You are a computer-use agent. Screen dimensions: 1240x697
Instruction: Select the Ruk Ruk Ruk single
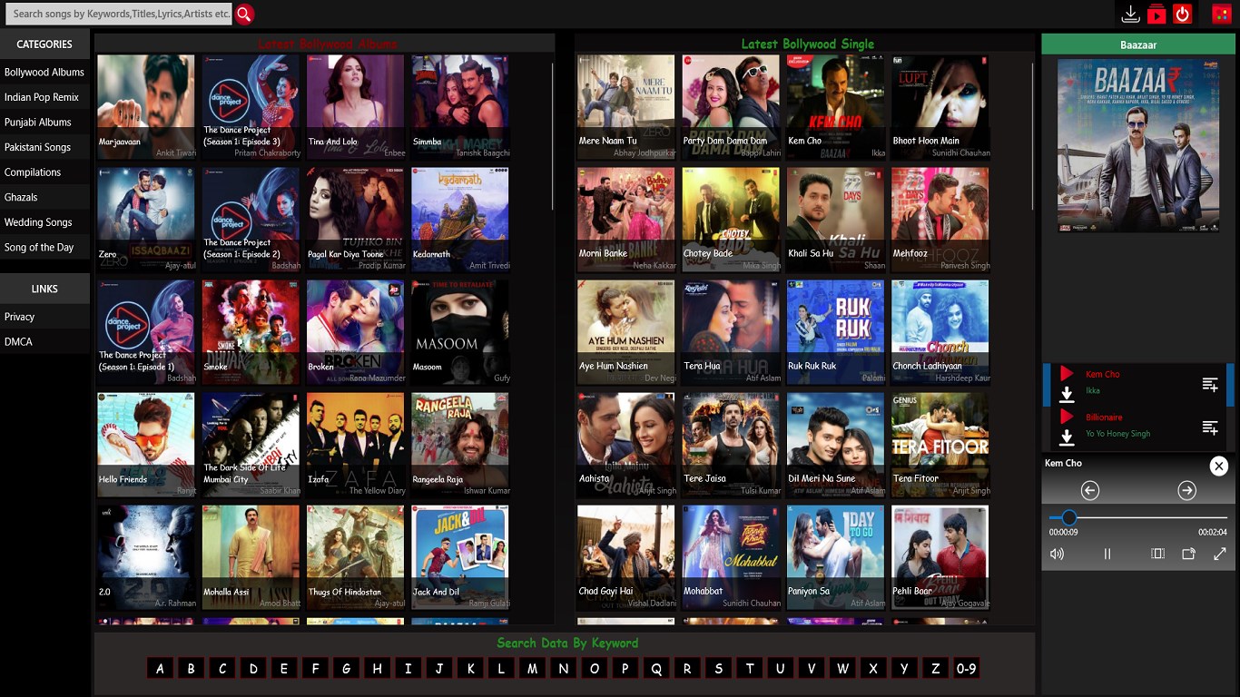tap(836, 332)
